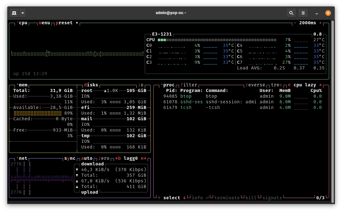Toggle the cpu box label
The image size is (342, 212).
point(23,23)
